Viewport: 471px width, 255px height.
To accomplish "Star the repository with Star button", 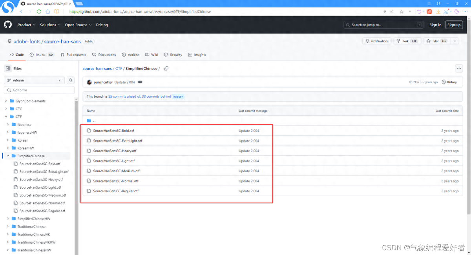I will click(437, 41).
